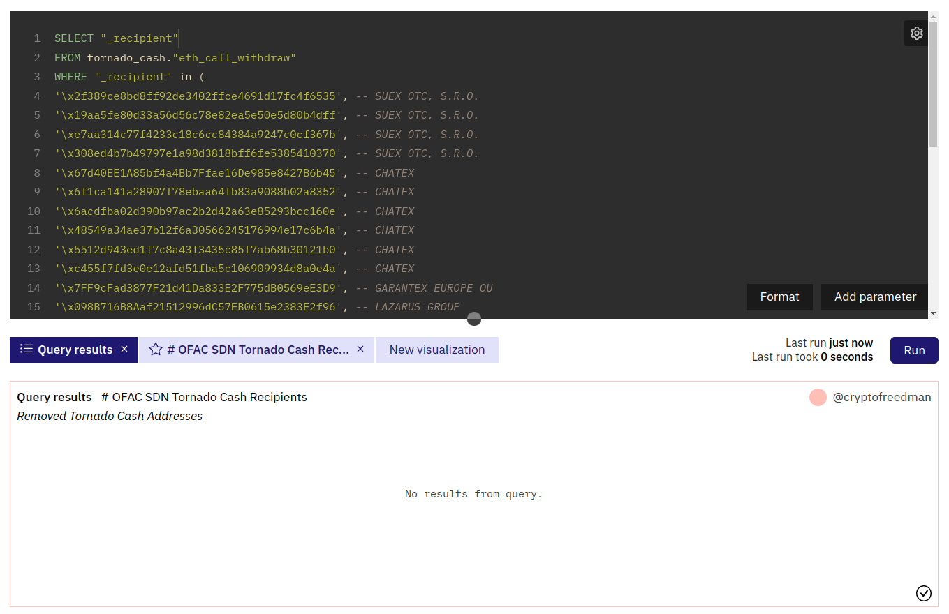The width and height of the screenshot is (949, 614).
Task: Click the FROM tornado_cash line in editor
Action: coord(175,58)
